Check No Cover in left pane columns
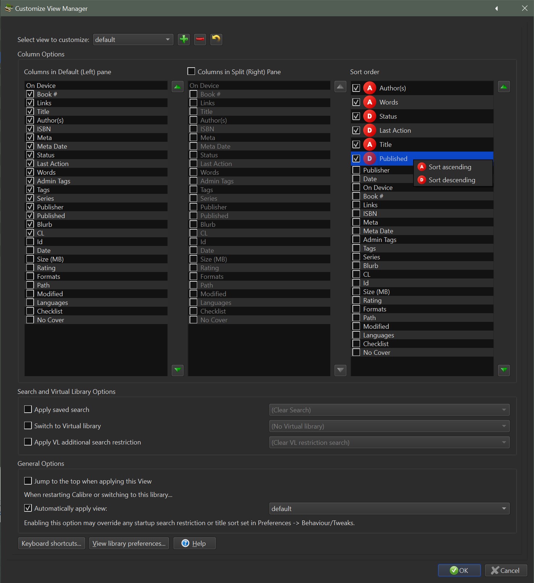The width and height of the screenshot is (534, 583). coord(30,320)
